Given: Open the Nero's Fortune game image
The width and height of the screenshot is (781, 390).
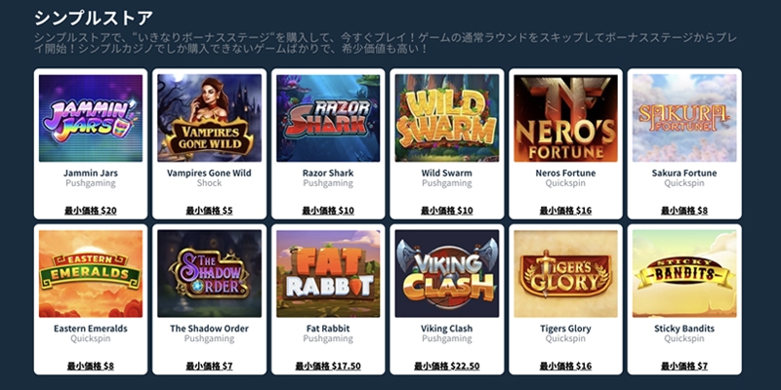Looking at the screenshot, I should pos(566,118).
